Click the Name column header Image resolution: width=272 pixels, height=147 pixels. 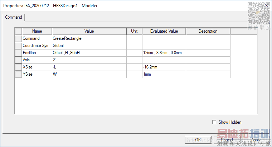pos(37,31)
